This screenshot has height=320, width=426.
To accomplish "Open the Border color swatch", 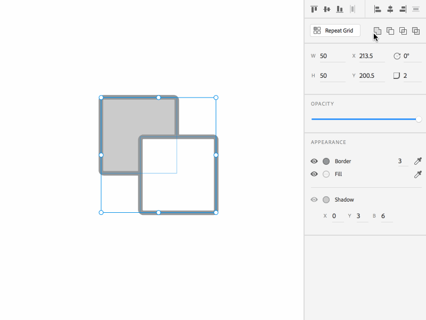I will pos(326,161).
